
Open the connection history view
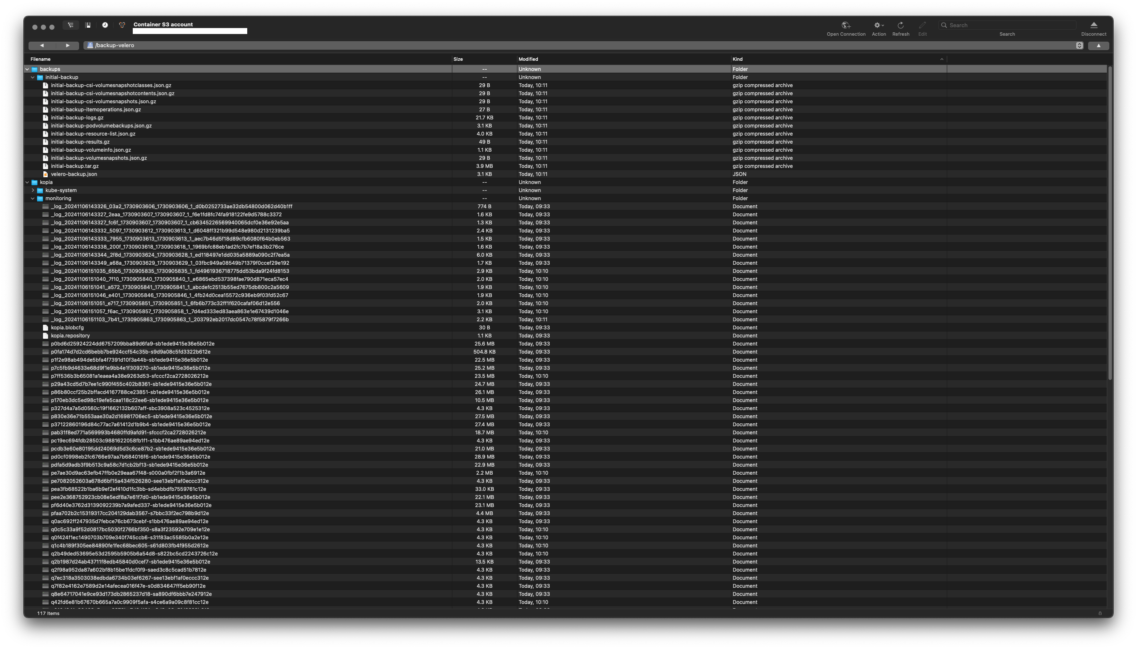click(105, 25)
